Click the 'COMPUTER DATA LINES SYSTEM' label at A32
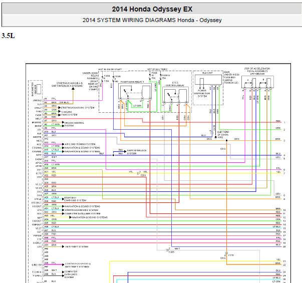Screen dimensions: 302x283 pos(82,214)
